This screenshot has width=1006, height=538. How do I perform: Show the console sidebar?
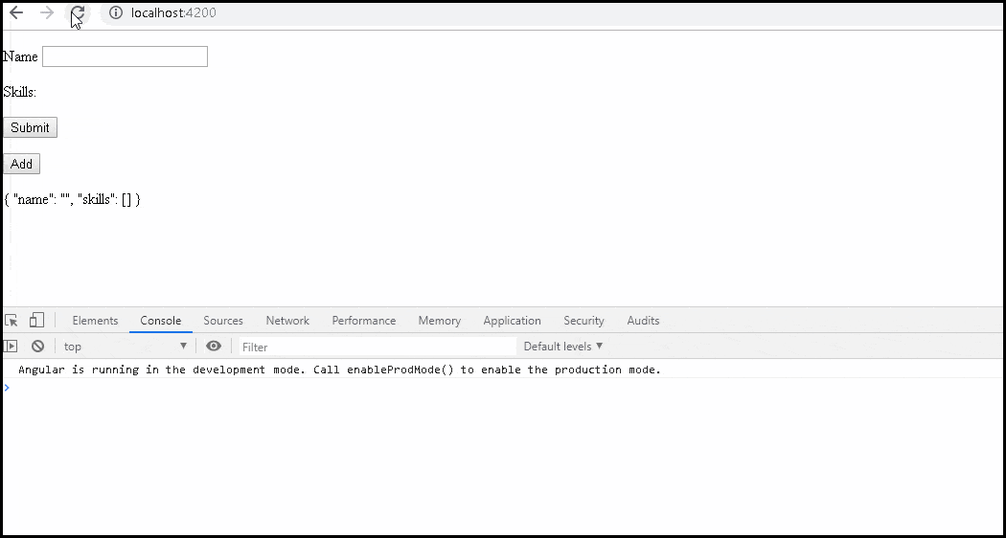(11, 347)
